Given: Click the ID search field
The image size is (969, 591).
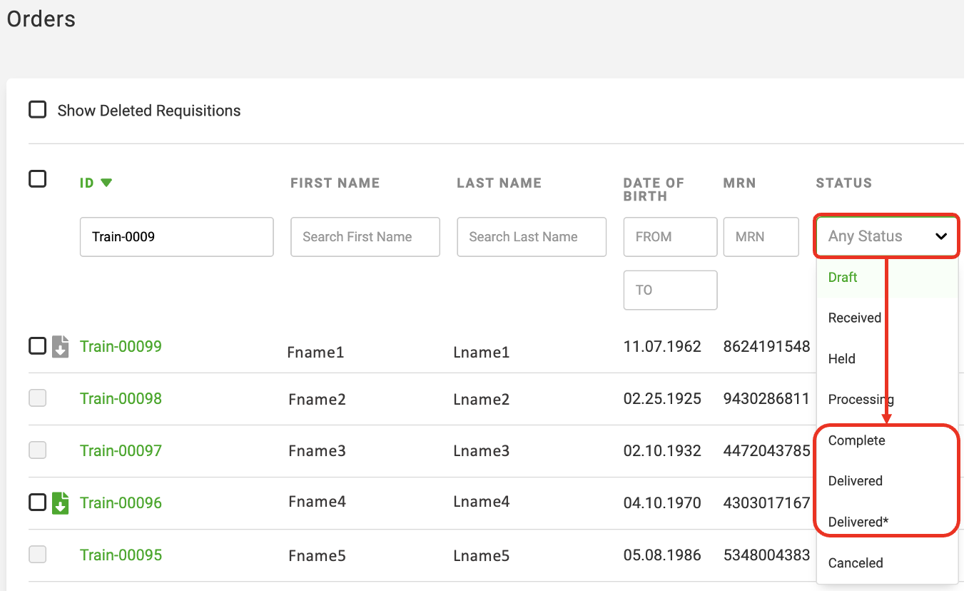Looking at the screenshot, I should (x=176, y=237).
